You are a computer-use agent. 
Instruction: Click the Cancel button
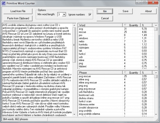(105, 18)
